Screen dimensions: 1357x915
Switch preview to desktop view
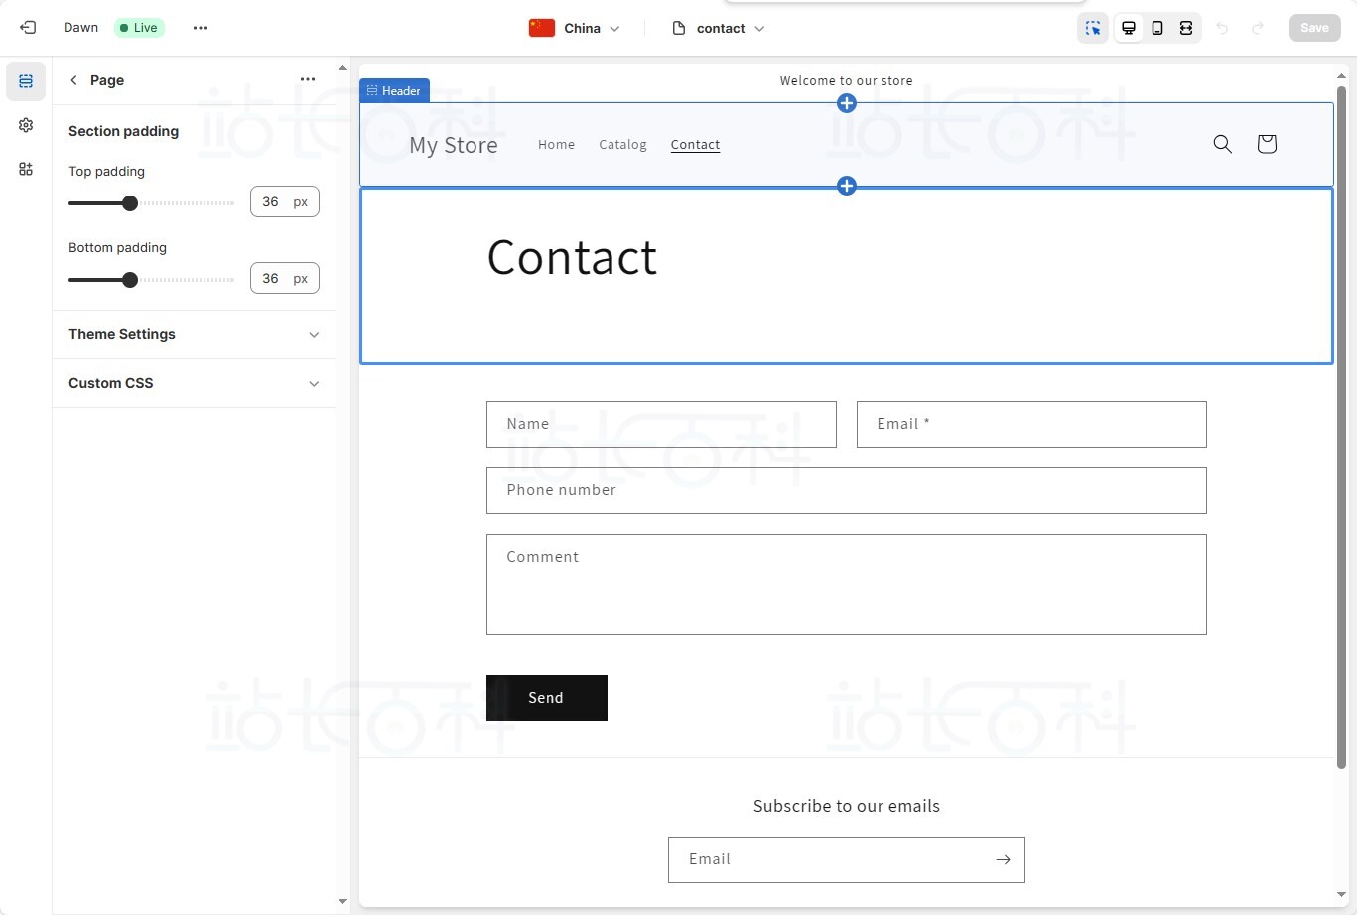coord(1128,27)
